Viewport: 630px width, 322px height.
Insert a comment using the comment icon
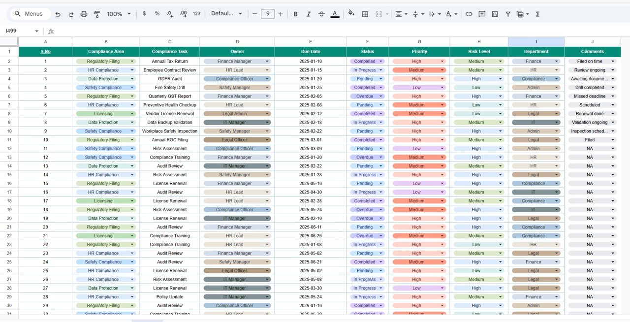point(482,14)
